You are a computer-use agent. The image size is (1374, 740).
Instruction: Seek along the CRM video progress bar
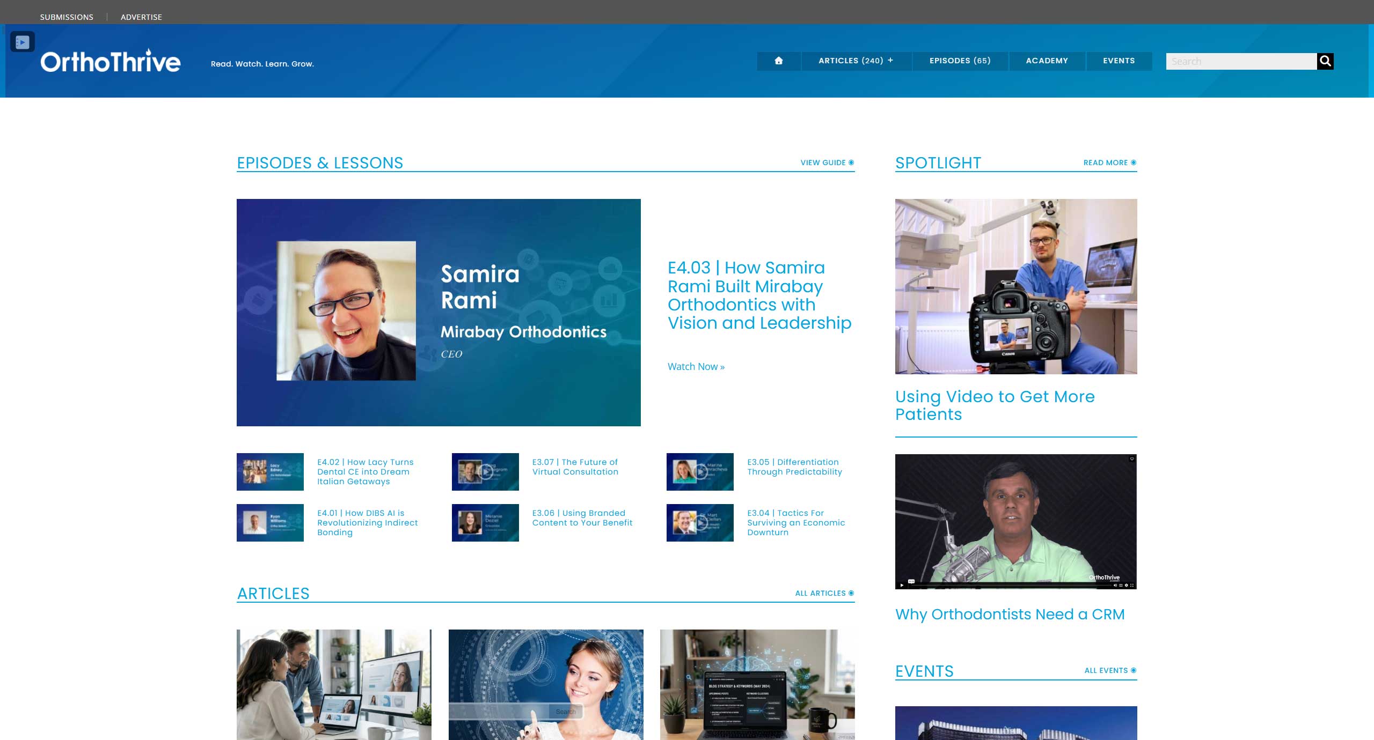pyautogui.click(x=1011, y=586)
